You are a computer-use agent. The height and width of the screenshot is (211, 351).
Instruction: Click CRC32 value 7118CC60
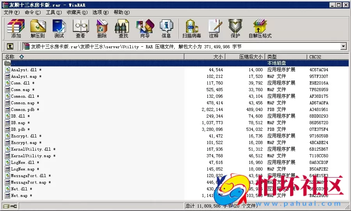pyautogui.click(x=319, y=156)
